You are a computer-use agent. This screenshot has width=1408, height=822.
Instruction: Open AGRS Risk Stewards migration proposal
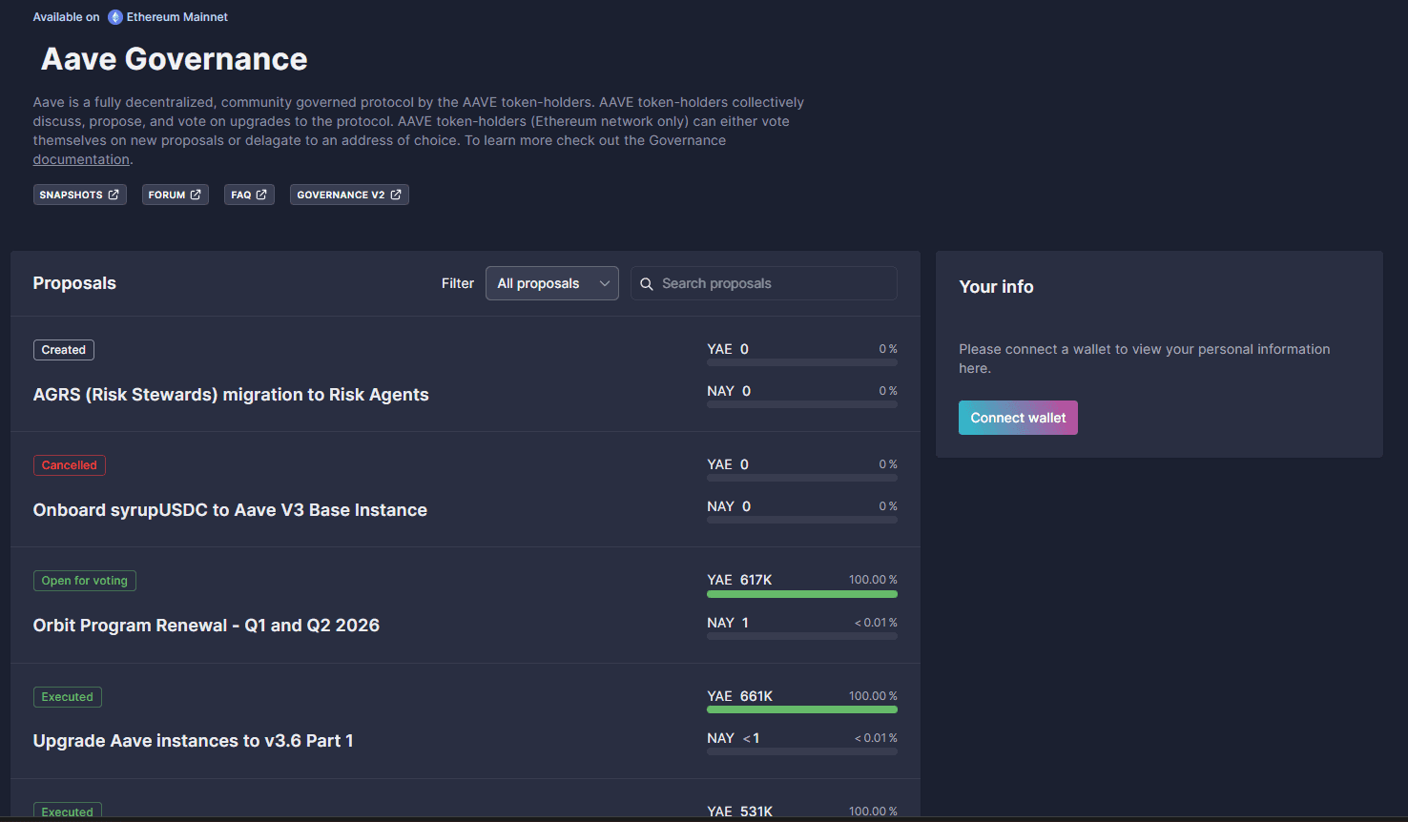(x=231, y=395)
